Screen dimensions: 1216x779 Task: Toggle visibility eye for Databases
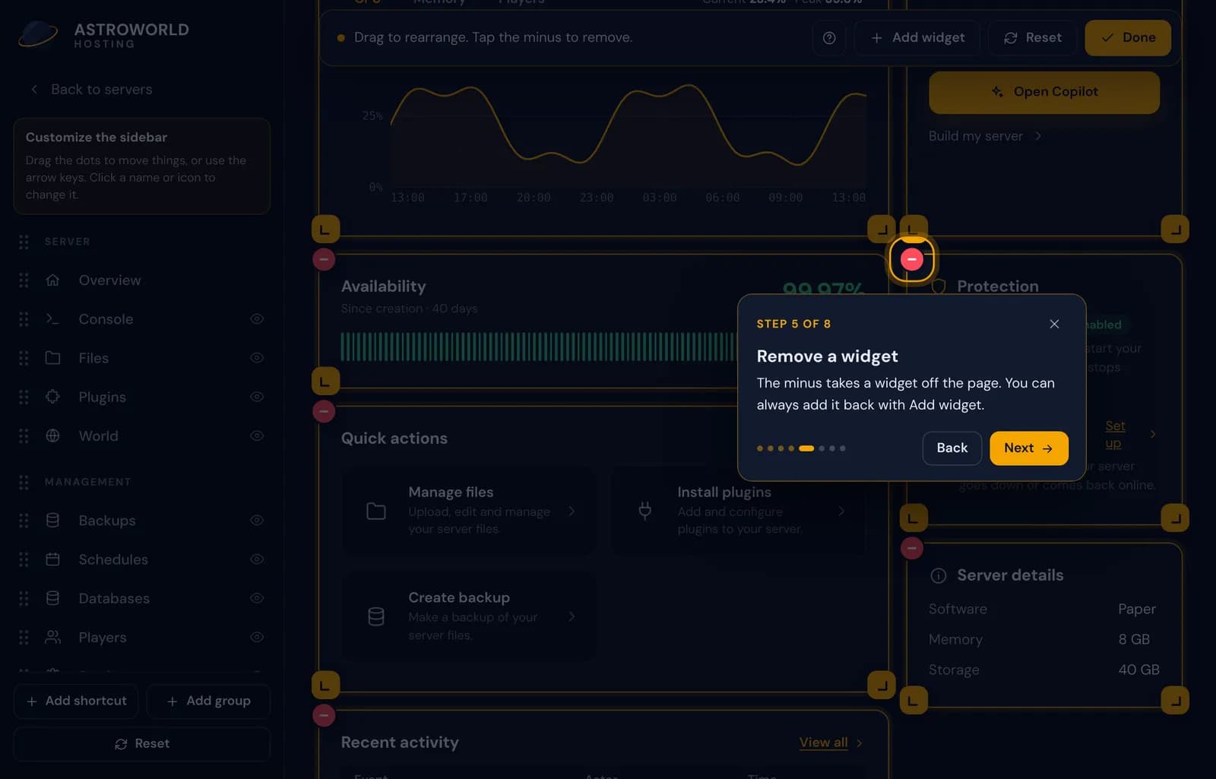pos(257,598)
